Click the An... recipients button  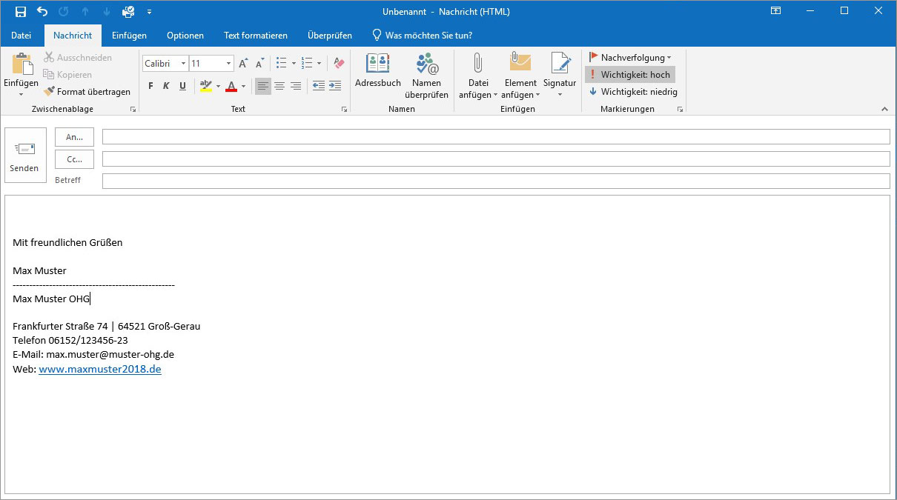[x=74, y=137]
